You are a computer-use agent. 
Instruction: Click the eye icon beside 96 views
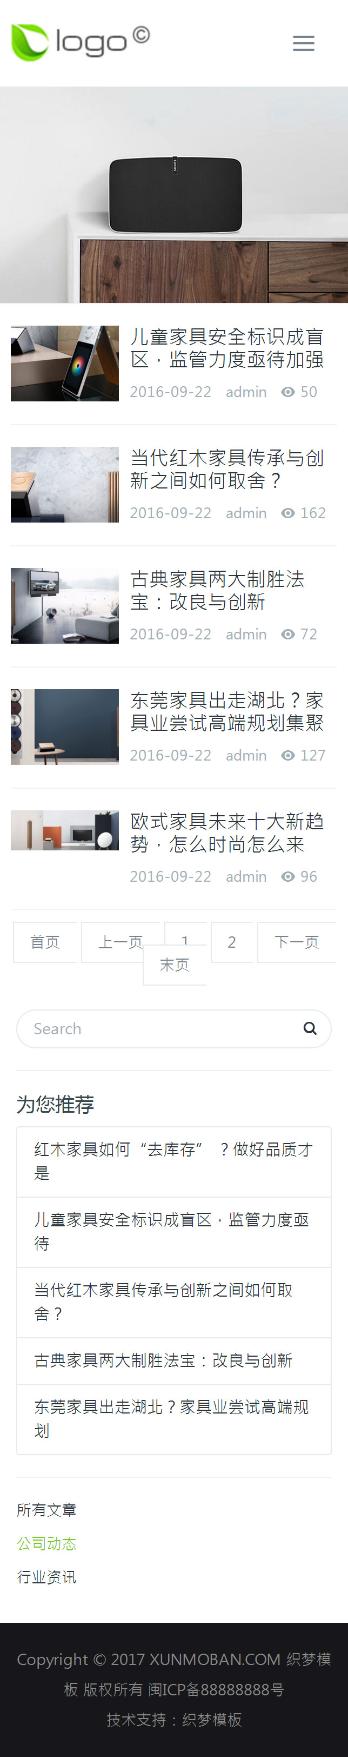[288, 876]
